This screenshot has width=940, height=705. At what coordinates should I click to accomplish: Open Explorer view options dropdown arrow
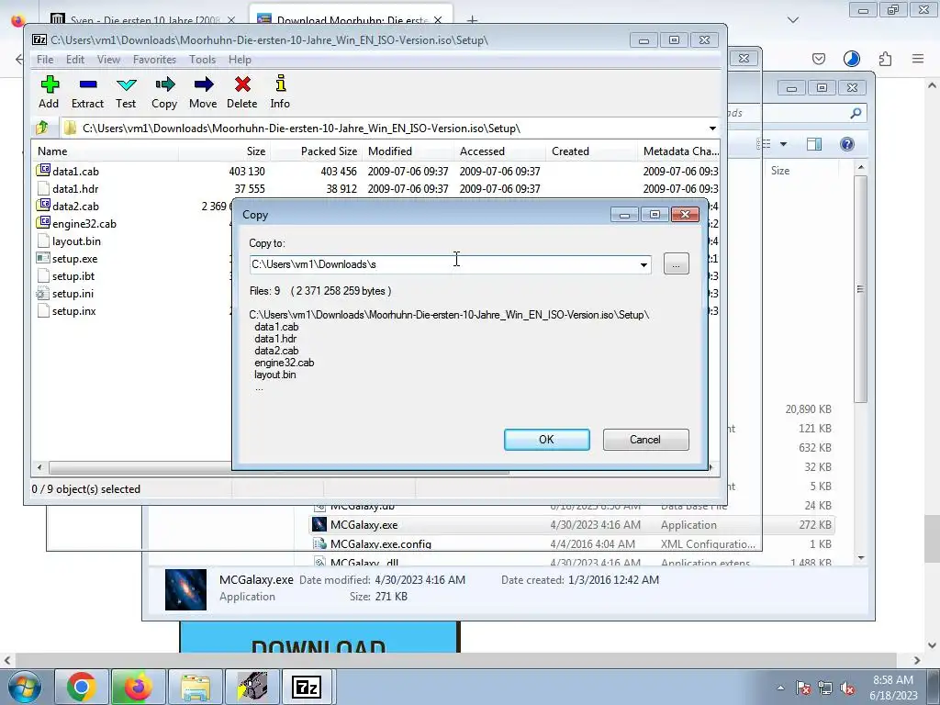tap(783, 144)
